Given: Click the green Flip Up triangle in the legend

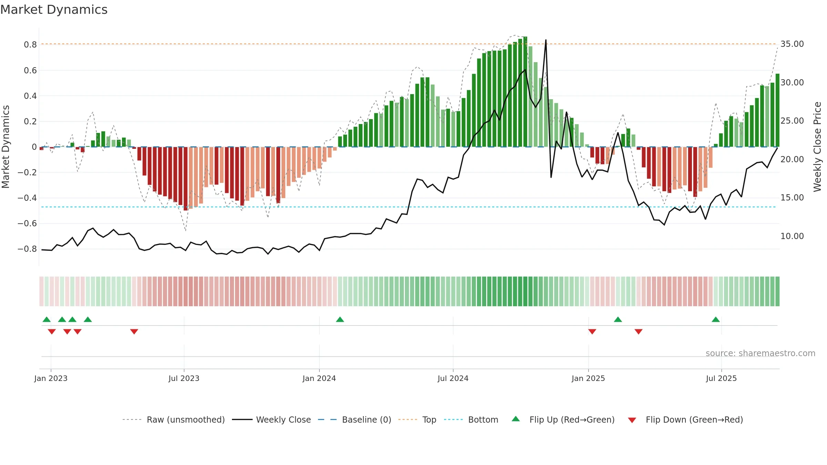Looking at the screenshot, I should pos(515,419).
